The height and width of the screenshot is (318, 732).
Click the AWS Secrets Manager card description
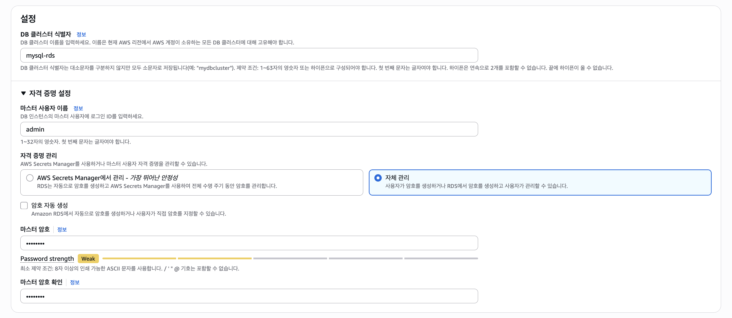point(157,186)
